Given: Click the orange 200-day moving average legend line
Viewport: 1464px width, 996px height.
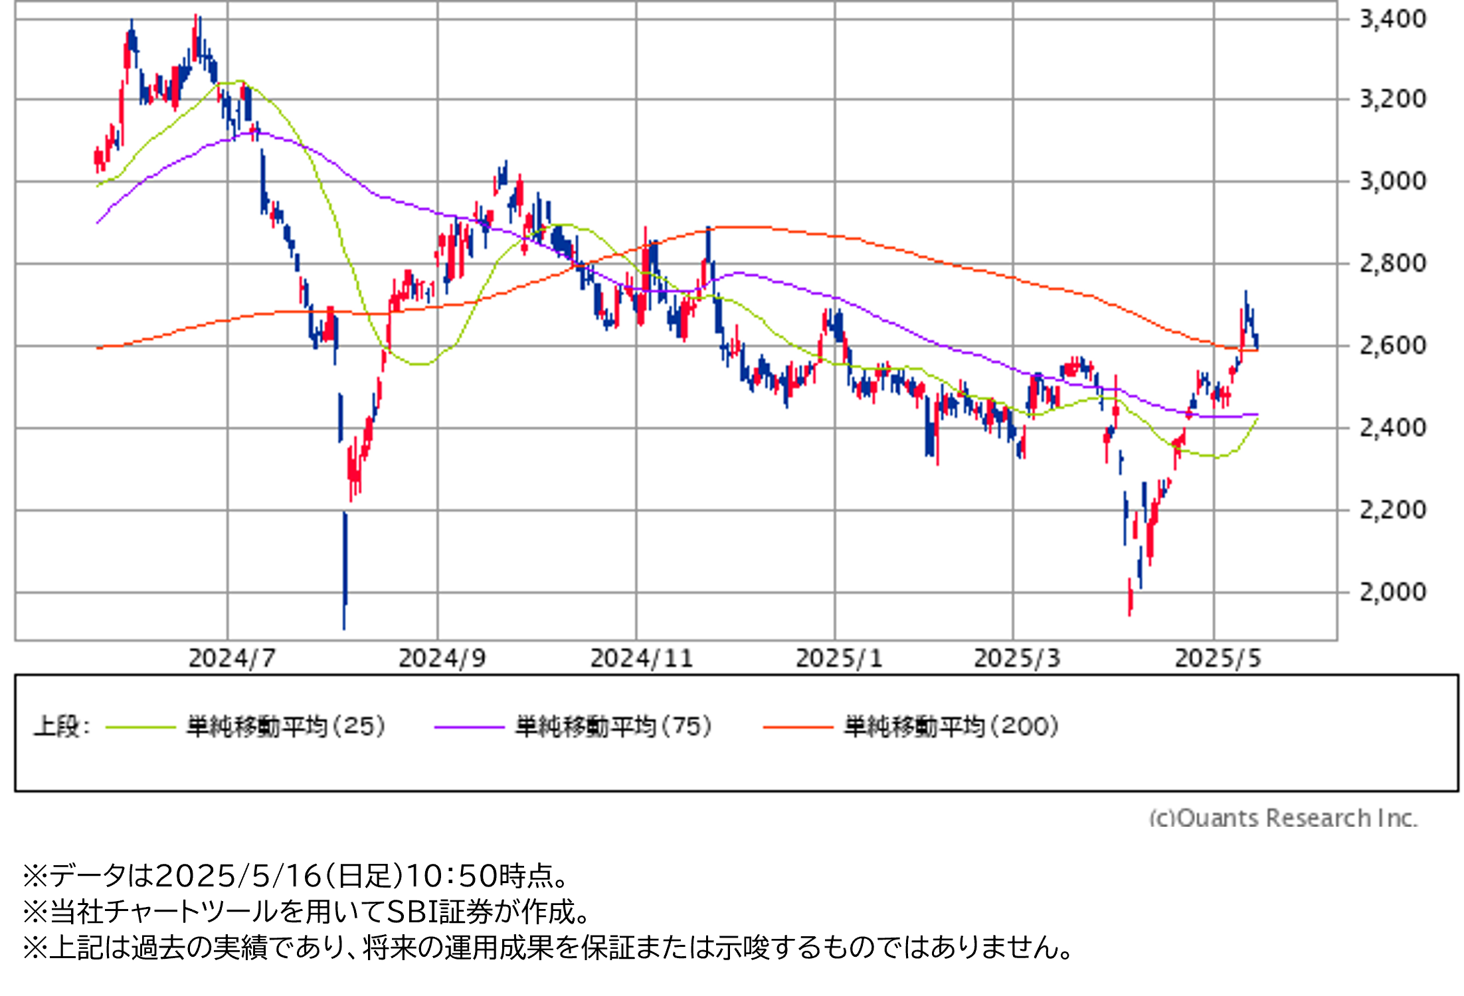Looking at the screenshot, I should pyautogui.click(x=798, y=727).
